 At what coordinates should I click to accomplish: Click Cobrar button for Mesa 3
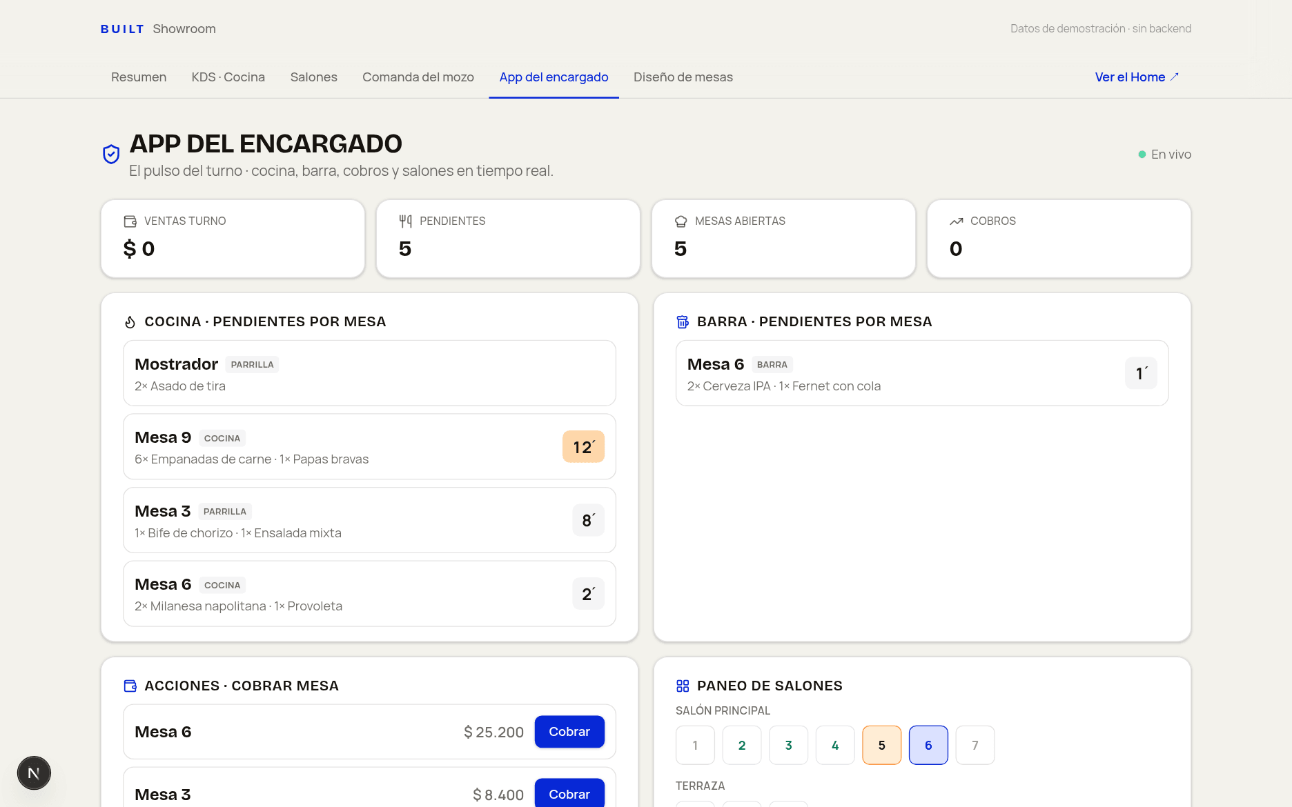point(569,794)
